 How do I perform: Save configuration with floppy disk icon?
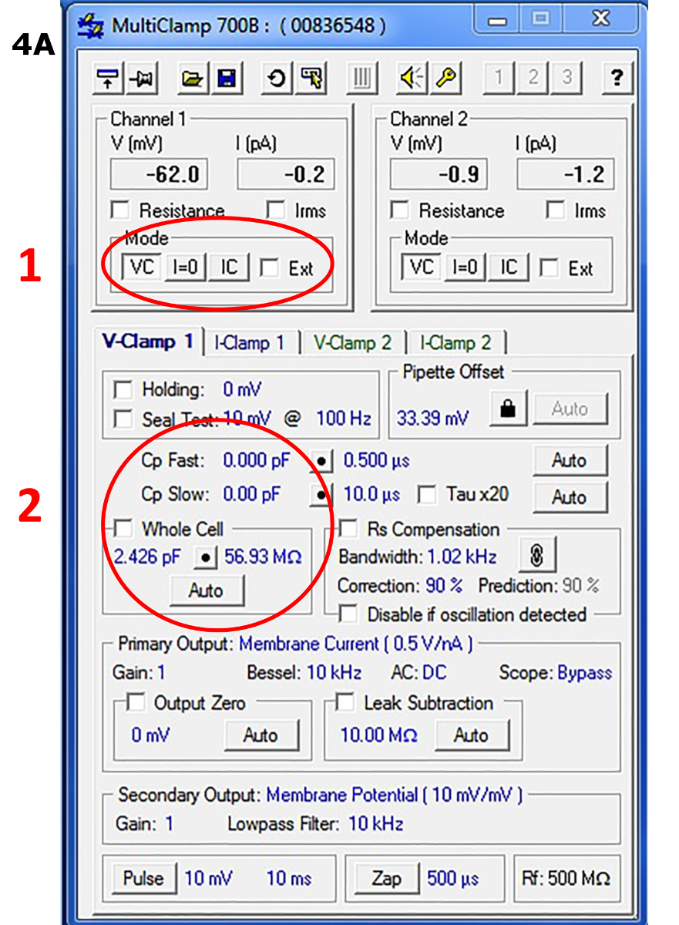point(226,77)
